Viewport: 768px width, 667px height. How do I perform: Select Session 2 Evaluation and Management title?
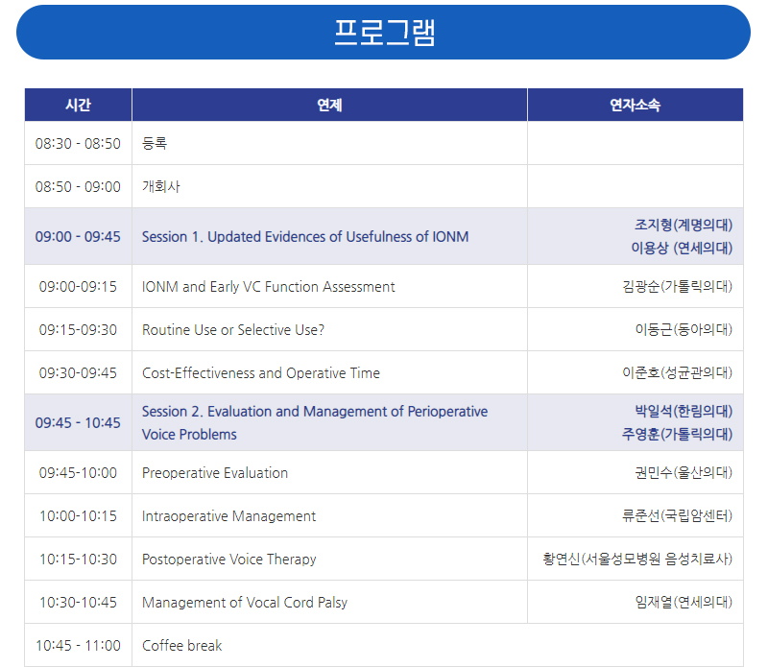click(x=315, y=422)
